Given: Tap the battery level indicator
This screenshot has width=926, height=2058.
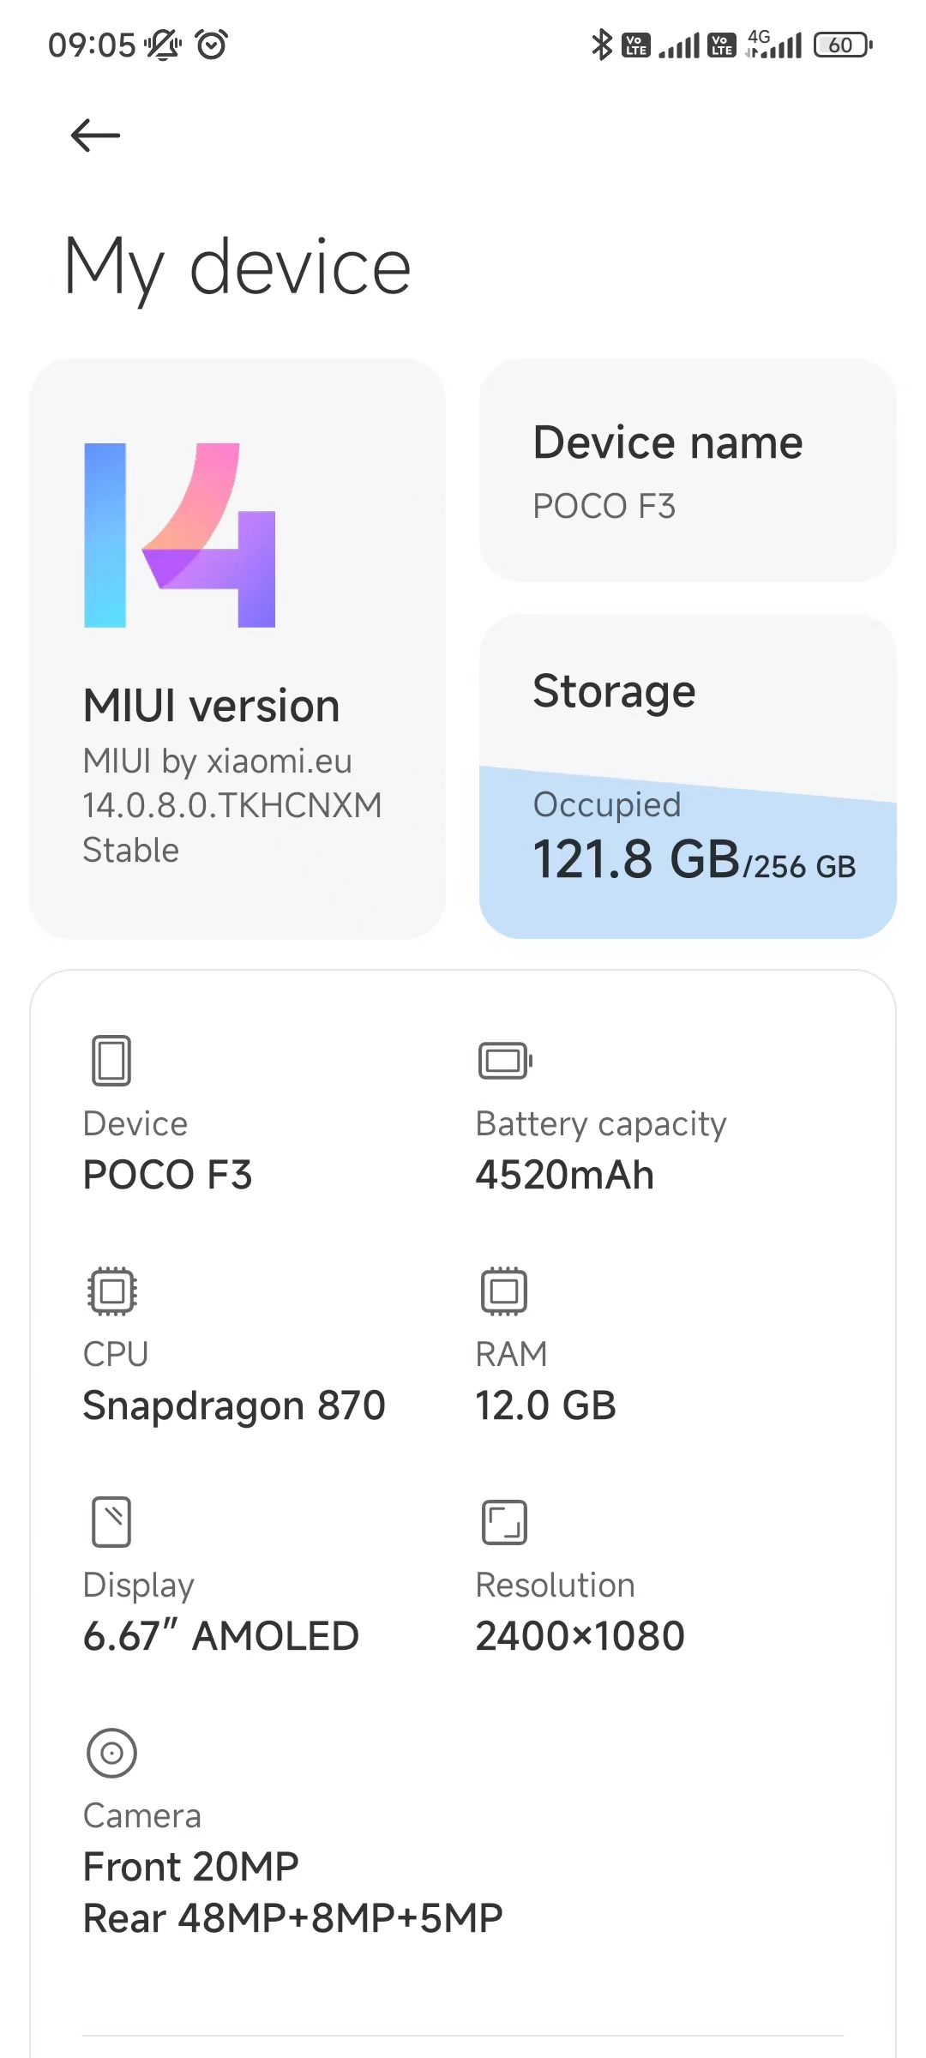Looking at the screenshot, I should pyautogui.click(x=843, y=45).
